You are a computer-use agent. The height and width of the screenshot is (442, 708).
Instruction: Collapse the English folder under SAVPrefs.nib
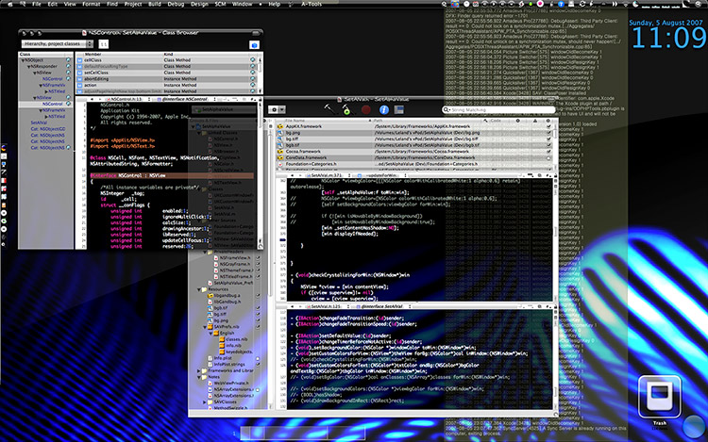[x=211, y=333]
